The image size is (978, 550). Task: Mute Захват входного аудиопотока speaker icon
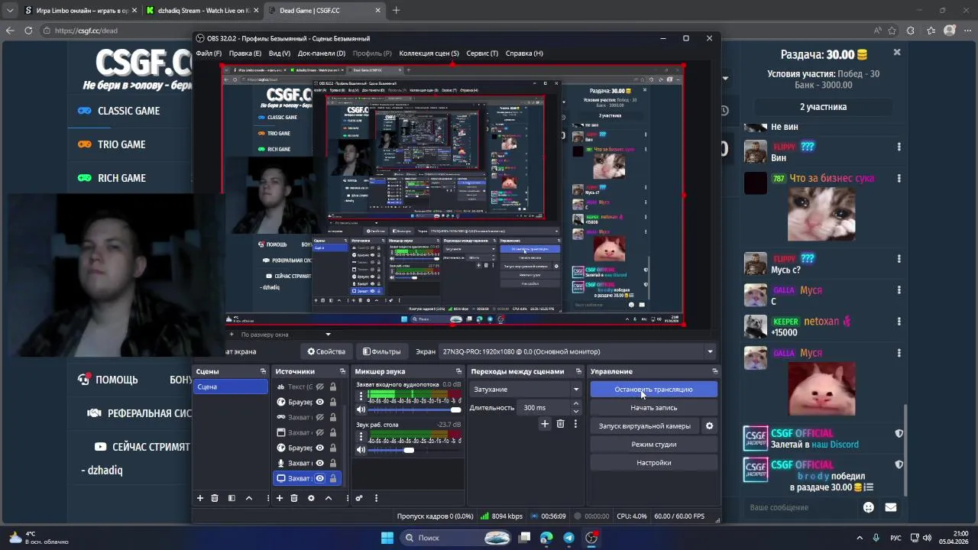coord(361,410)
